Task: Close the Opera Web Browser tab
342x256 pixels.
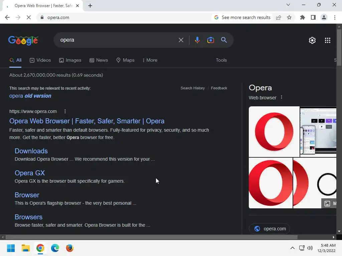Action: point(77,6)
